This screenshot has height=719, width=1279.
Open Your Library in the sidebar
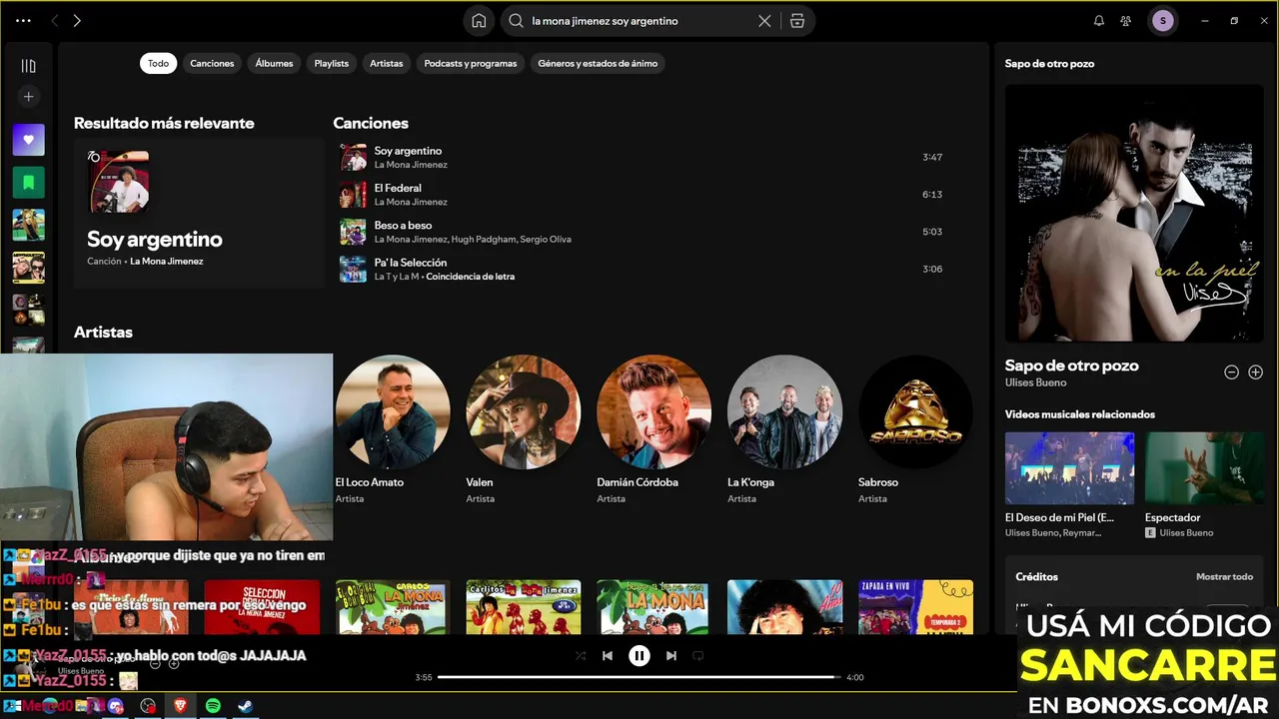[28, 66]
